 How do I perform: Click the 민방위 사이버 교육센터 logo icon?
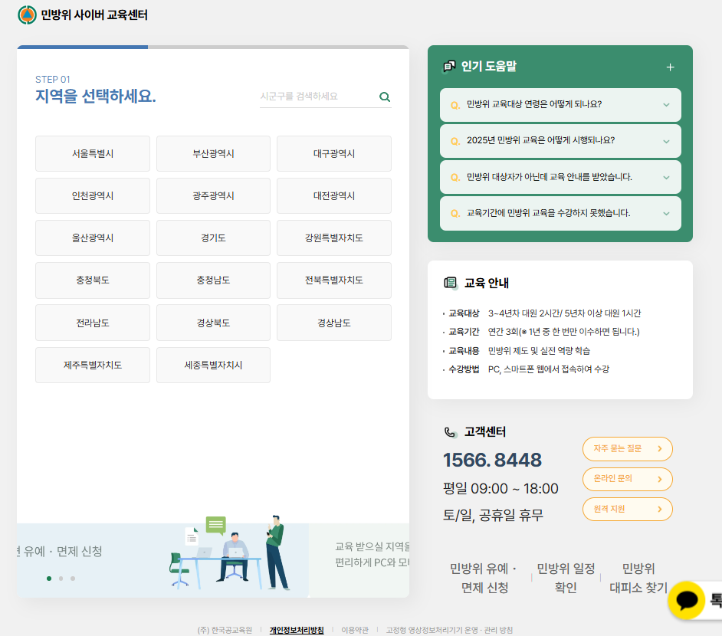(27, 15)
